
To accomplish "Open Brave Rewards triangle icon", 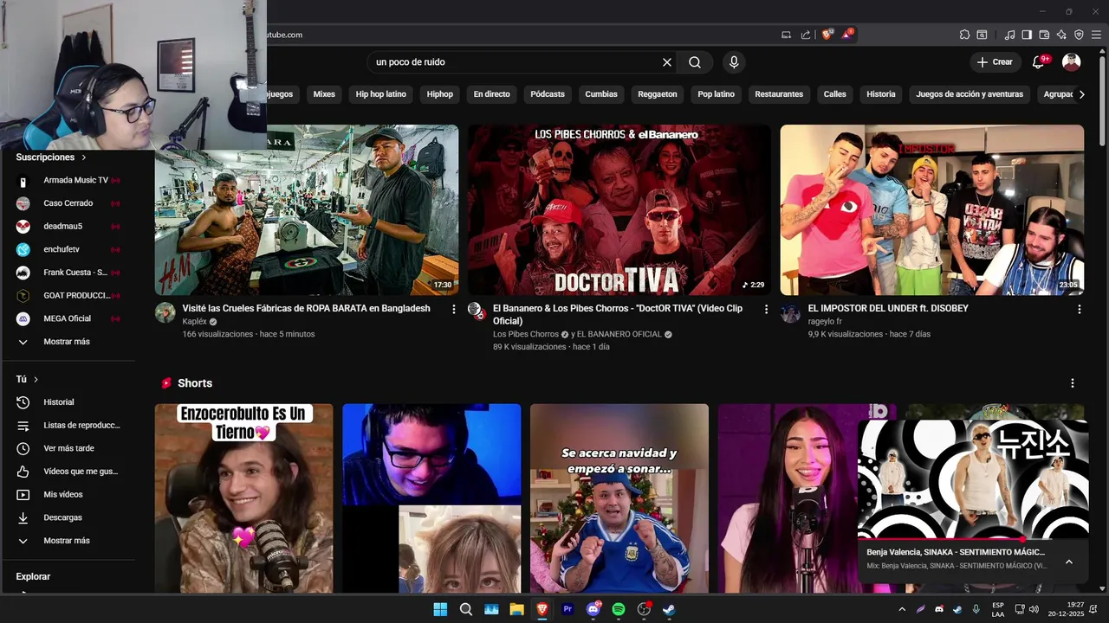I will click(x=846, y=35).
